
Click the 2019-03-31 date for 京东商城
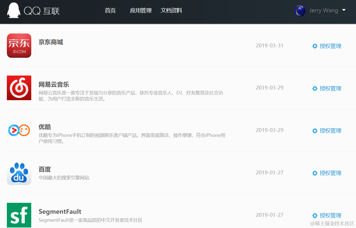pos(270,45)
